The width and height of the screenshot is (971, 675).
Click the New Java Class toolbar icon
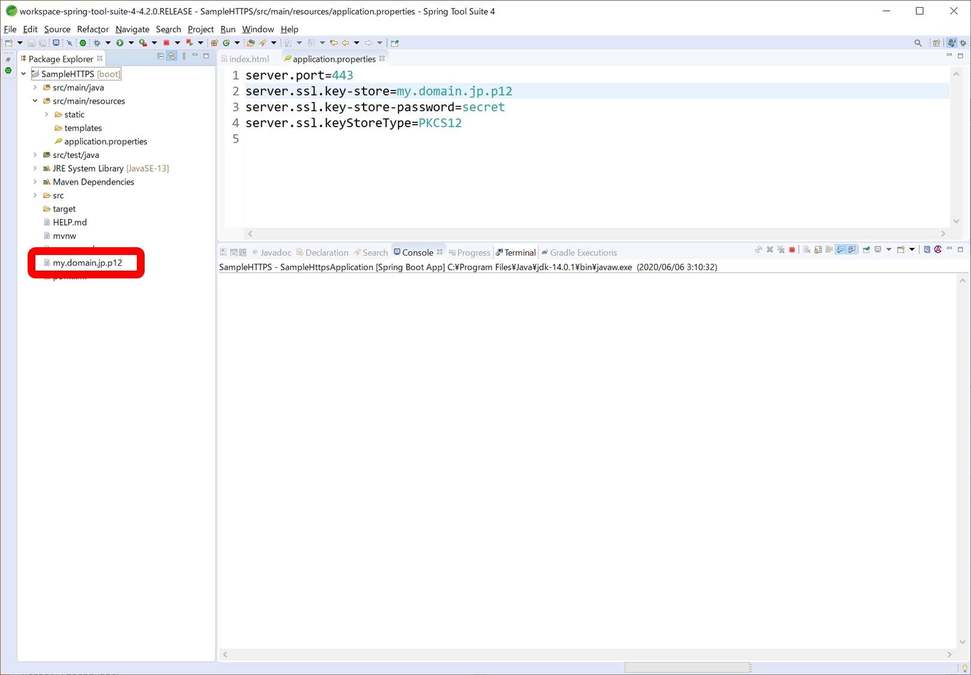click(226, 43)
